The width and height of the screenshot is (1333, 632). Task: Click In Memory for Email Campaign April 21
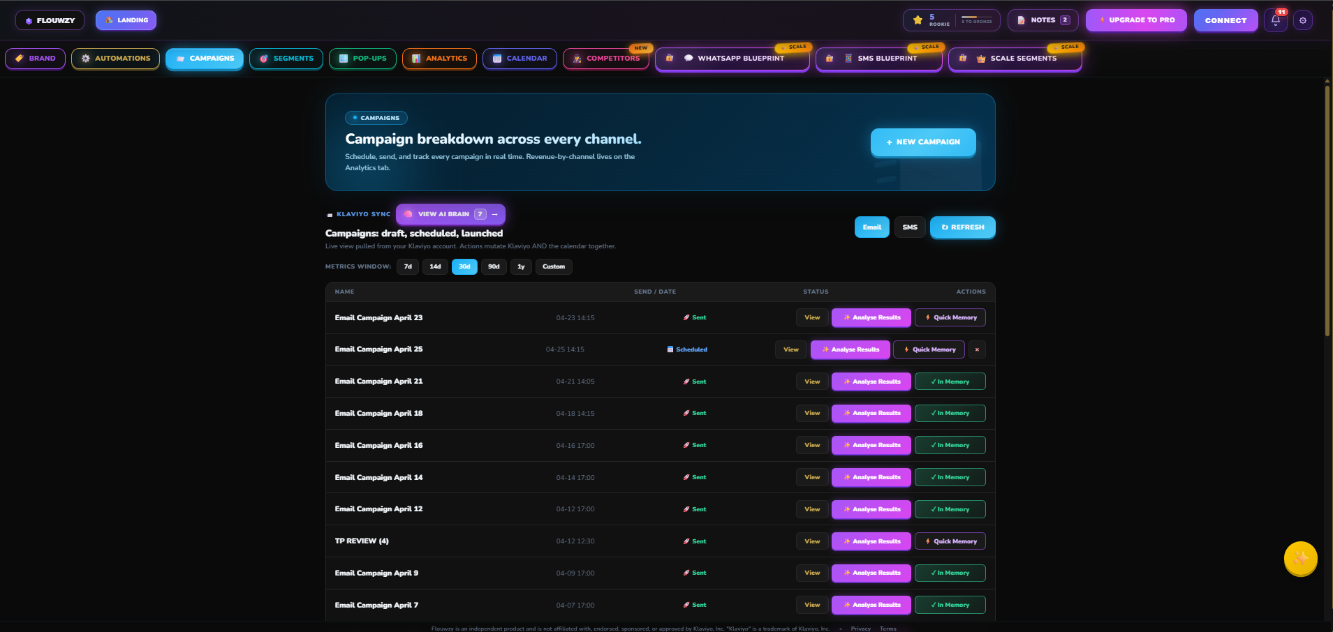point(950,382)
